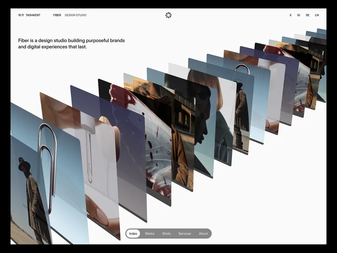Click the 15:11 time display

point(21,15)
